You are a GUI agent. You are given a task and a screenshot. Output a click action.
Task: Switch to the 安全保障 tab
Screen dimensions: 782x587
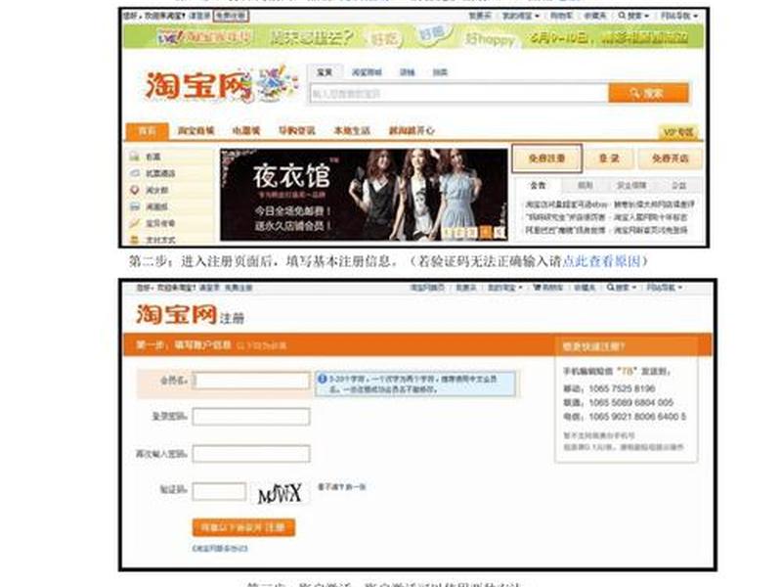pos(631,186)
